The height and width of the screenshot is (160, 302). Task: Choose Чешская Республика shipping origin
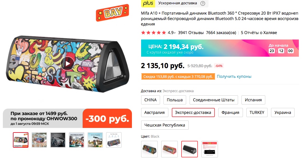165,125
